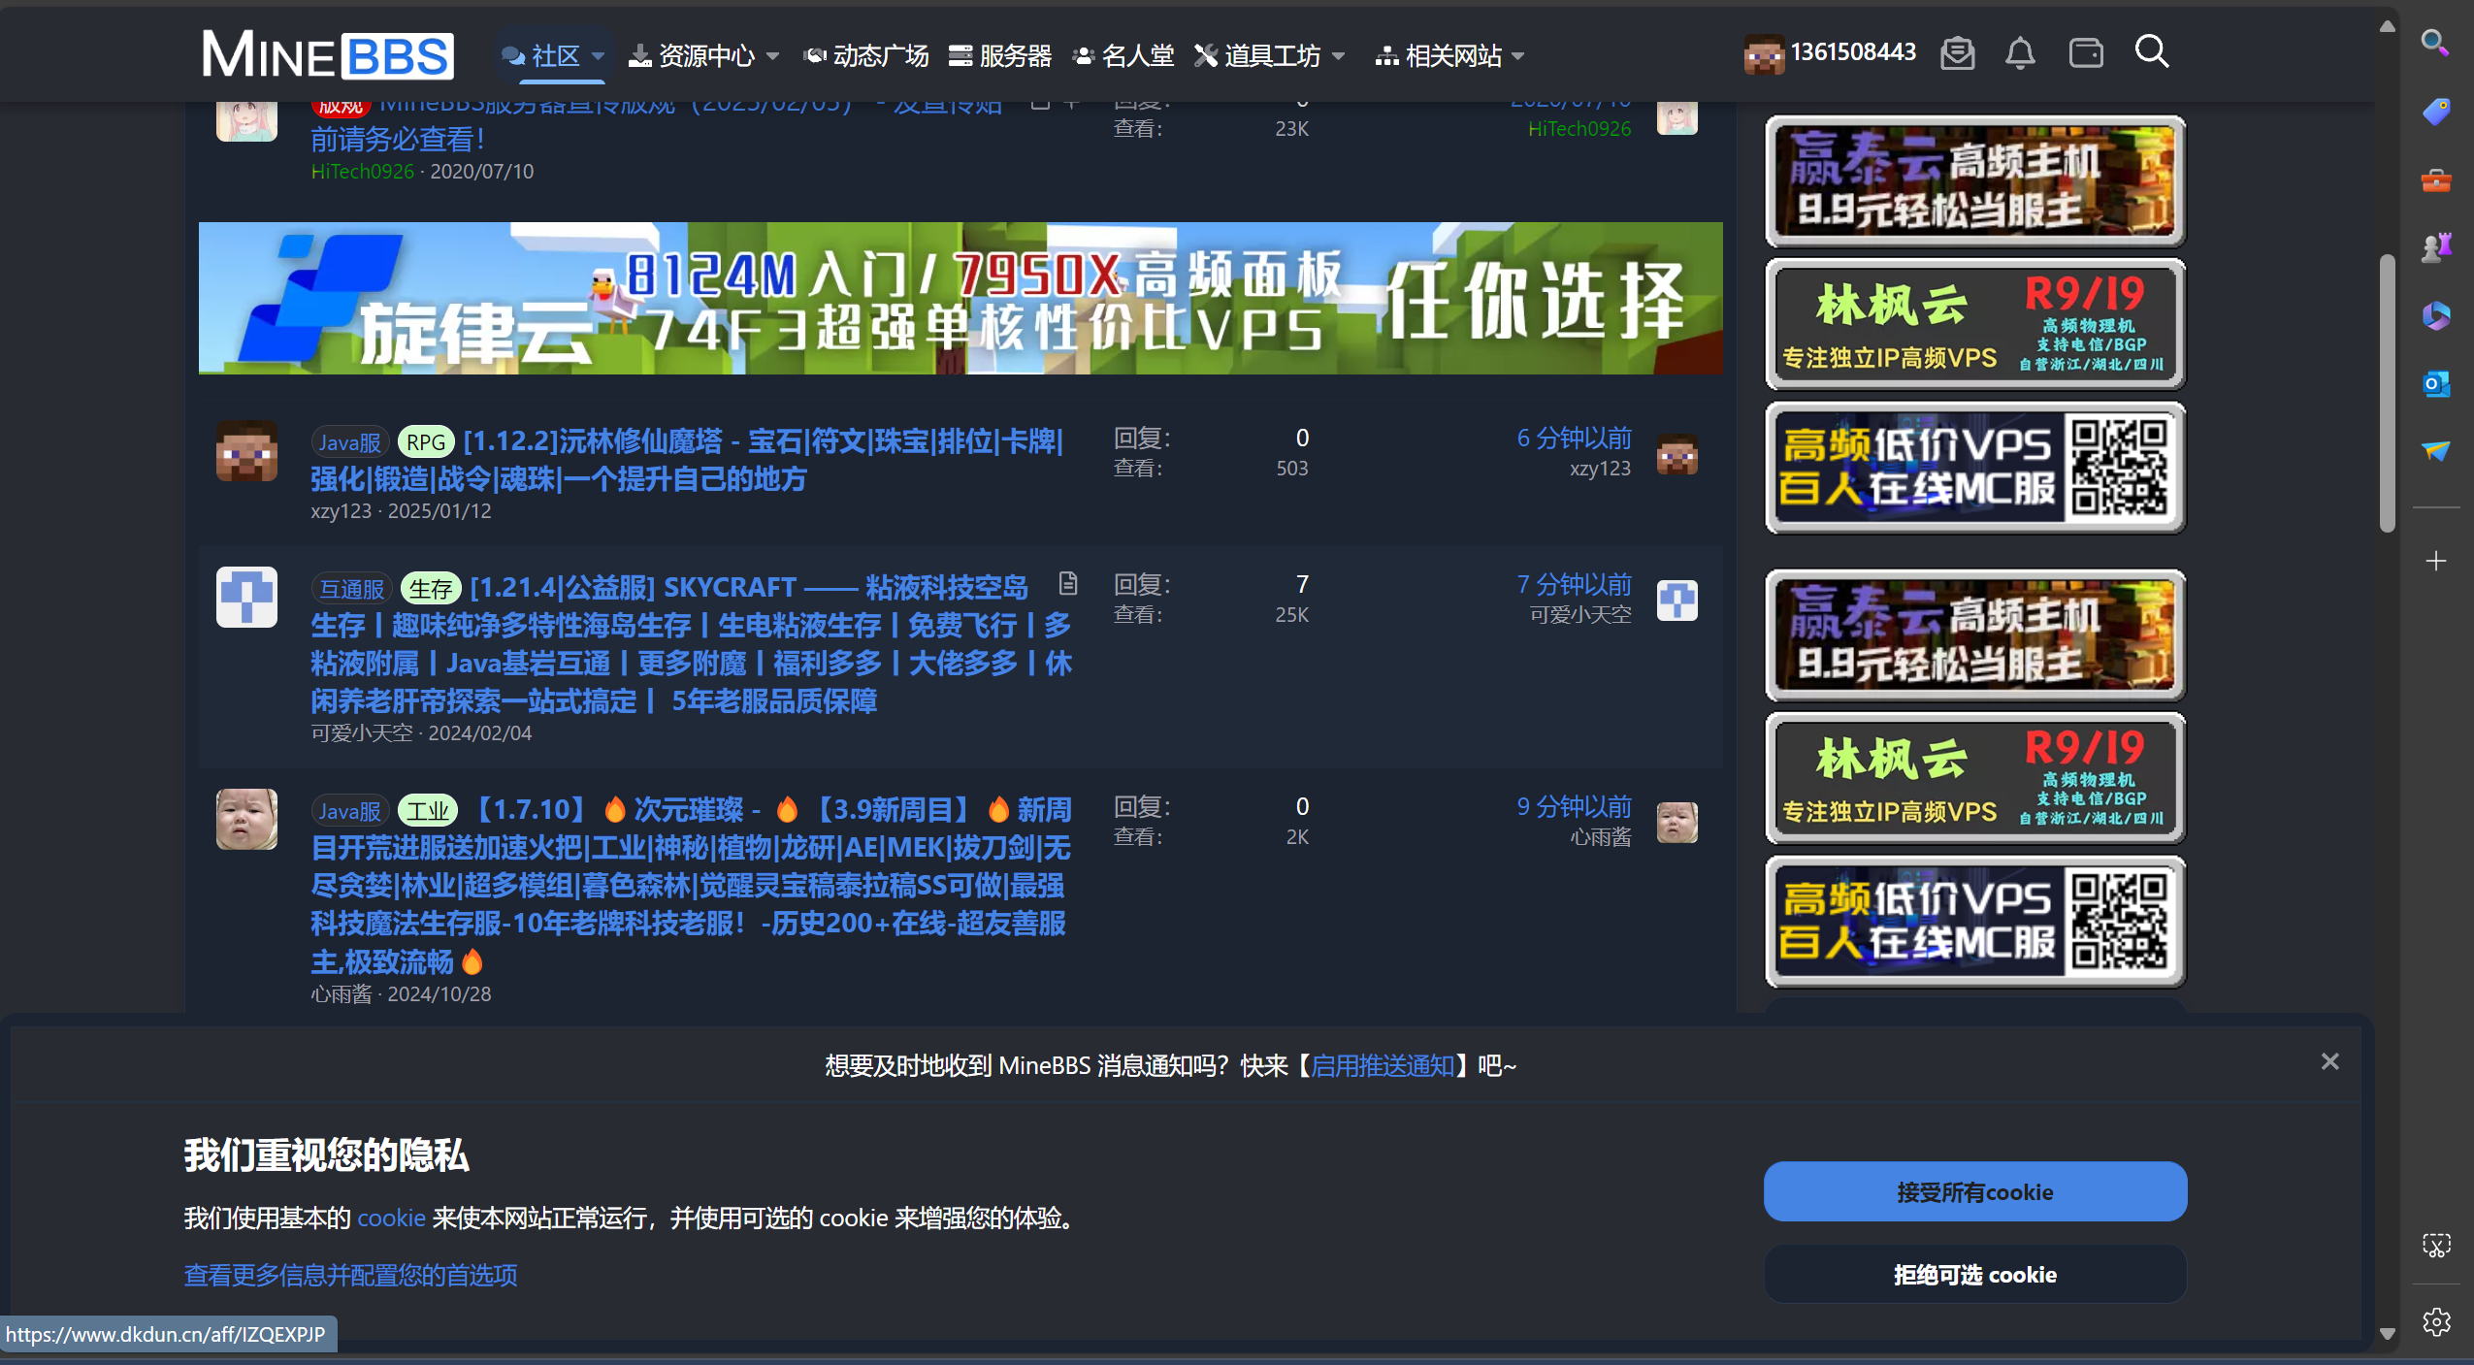Click 心雨酱 avatar beside 次元璀璨 thread
This screenshot has height=1365, width=2474.
246,819
